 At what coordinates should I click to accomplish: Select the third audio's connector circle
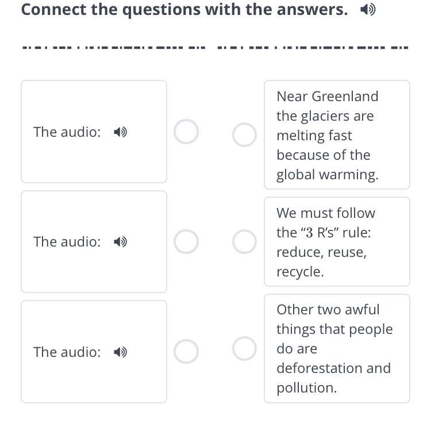tap(186, 352)
